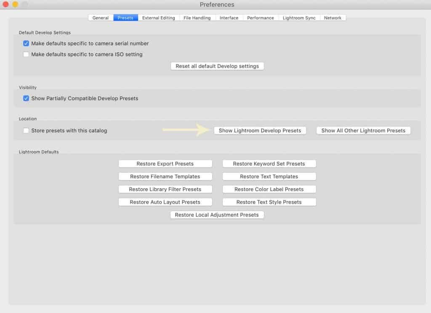Go to the Interface tab
The width and height of the screenshot is (431, 313).
coord(229,18)
